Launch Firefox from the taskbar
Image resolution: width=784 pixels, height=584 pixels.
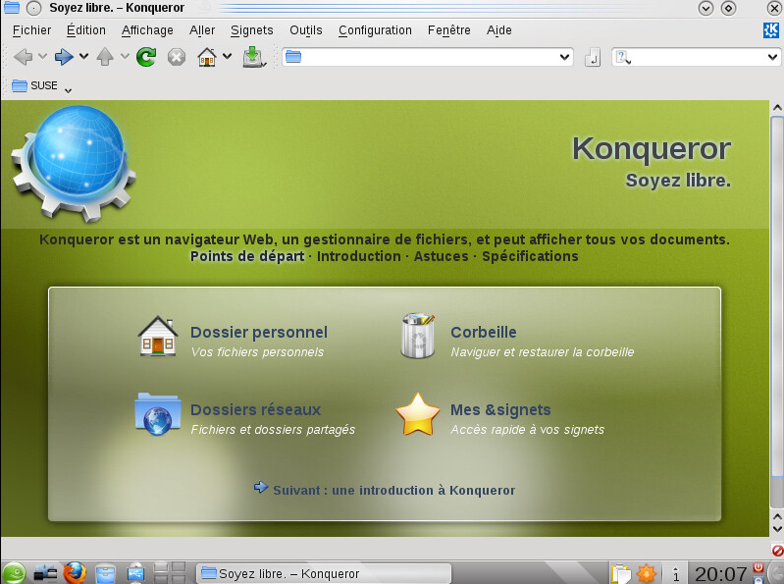tap(75, 573)
